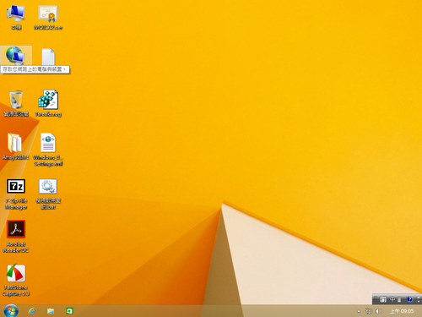Open File Explorer from the taskbar
422x317 pixels.
pos(51,311)
